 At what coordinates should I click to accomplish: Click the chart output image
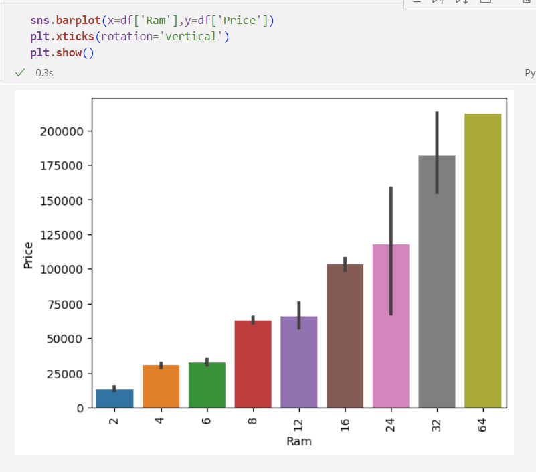tap(268, 268)
